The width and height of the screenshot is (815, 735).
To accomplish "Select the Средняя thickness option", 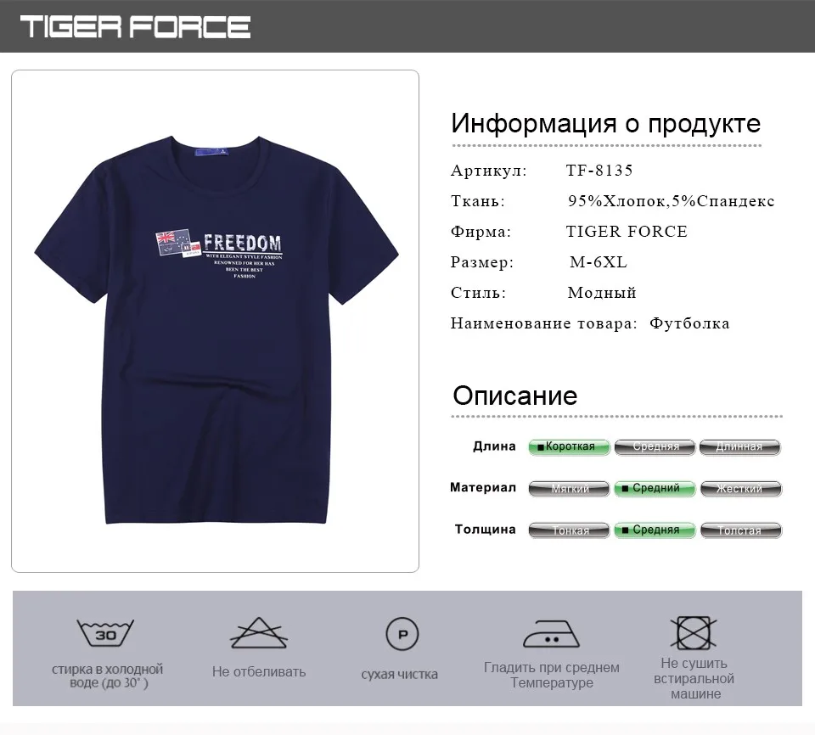I will 655,530.
